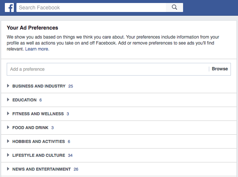238x177 pixels.
Task: Expand Lifestyle and Culture arrow
Action: pyautogui.click(x=8, y=155)
